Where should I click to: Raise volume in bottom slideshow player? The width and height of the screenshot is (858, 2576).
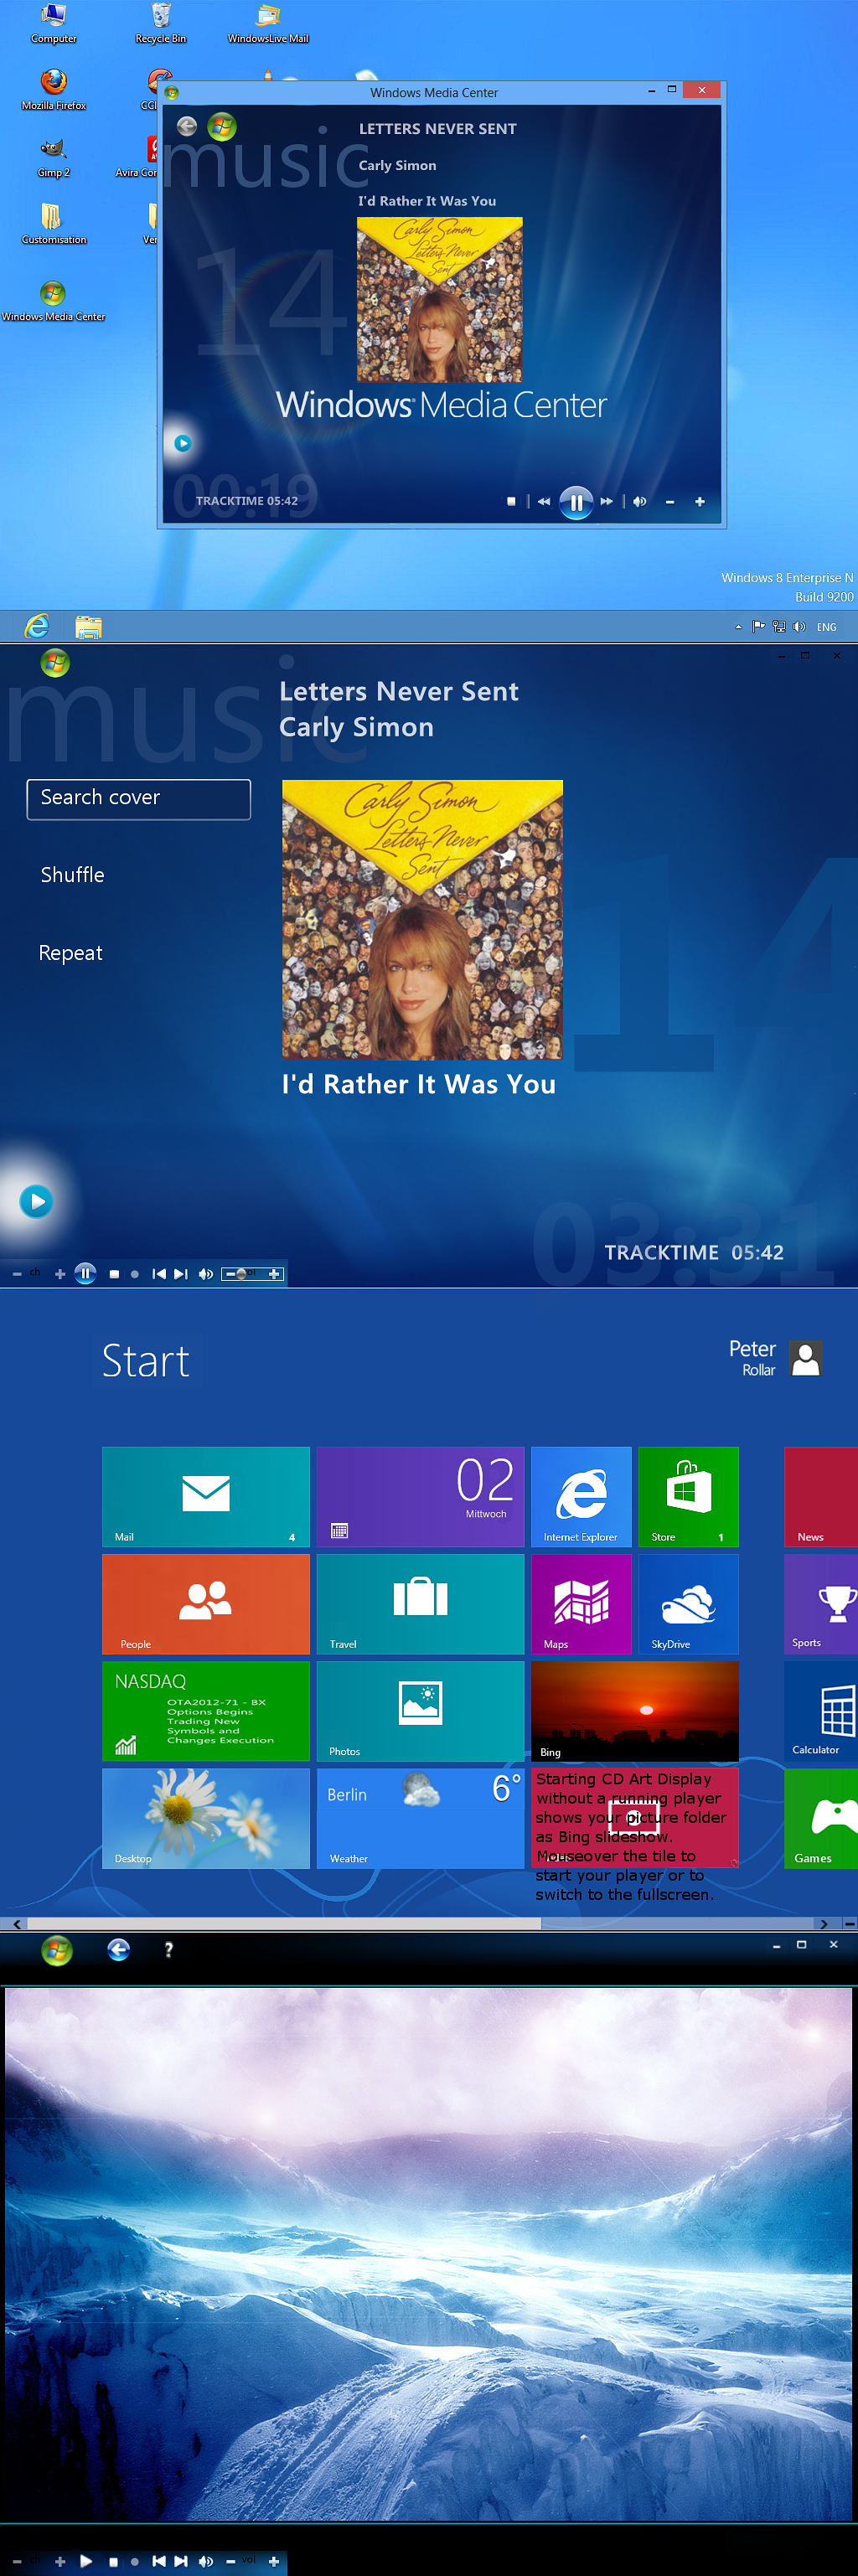tap(274, 2561)
